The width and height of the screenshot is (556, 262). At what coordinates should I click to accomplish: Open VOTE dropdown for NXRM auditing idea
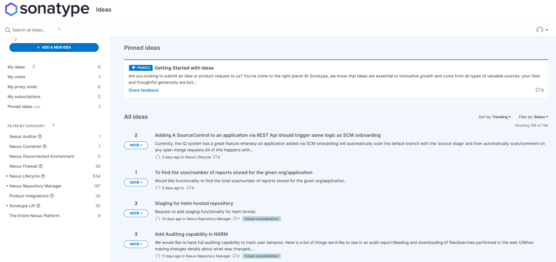coord(136,244)
